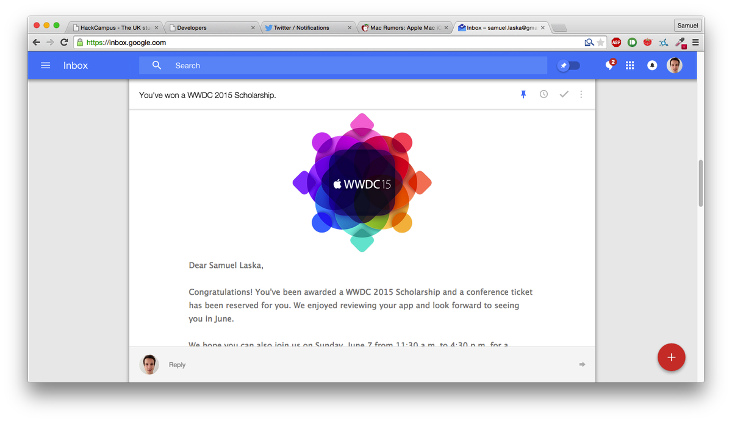Switch to Developers tab
732x422 pixels.
[x=212, y=27]
